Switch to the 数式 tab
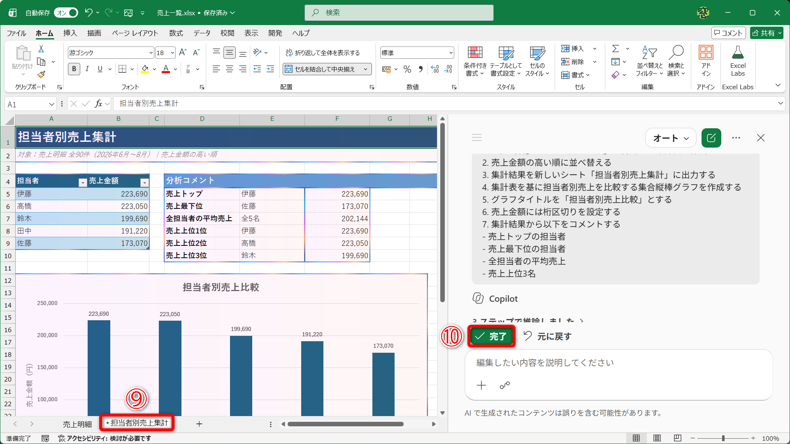 [x=176, y=33]
